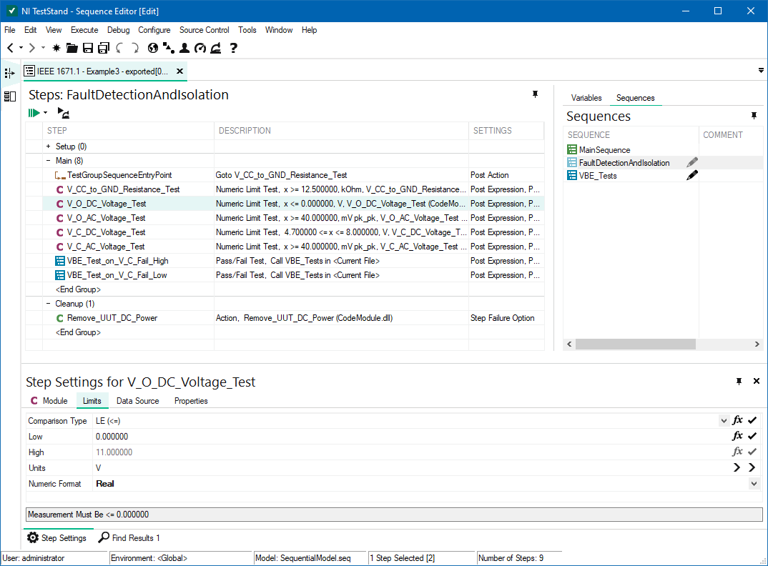Viewport: 768px width, 566px height.
Task: Open forward navigation history dropdown
Action: 43,48
